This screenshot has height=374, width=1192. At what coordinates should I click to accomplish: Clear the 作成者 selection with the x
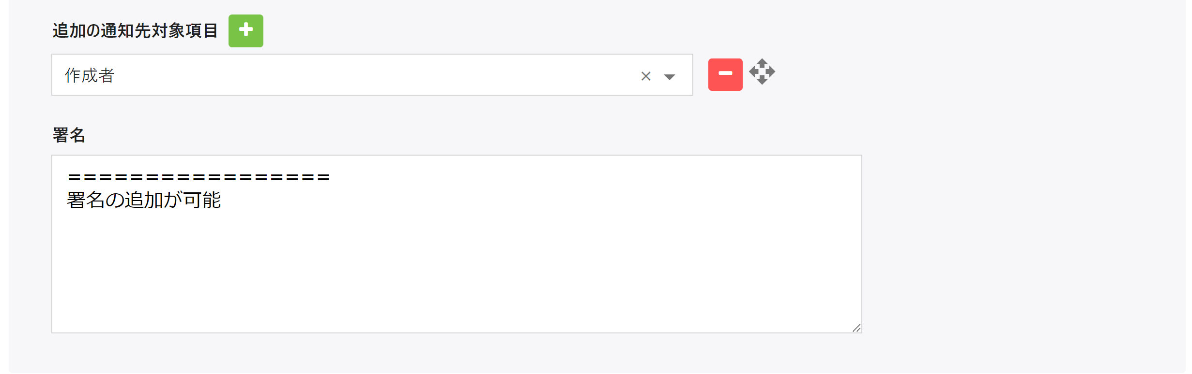[645, 76]
